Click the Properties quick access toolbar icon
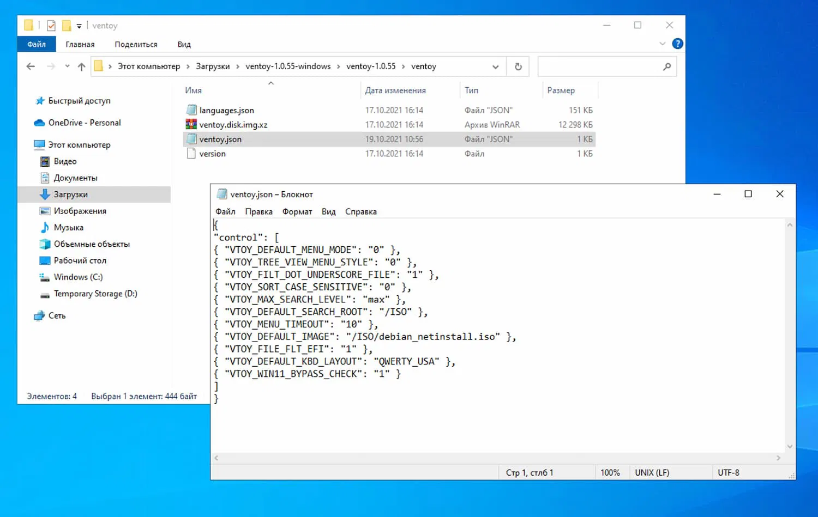The height and width of the screenshot is (517, 818). tap(51, 26)
